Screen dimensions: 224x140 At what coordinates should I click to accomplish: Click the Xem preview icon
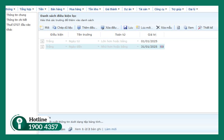point(185,27)
